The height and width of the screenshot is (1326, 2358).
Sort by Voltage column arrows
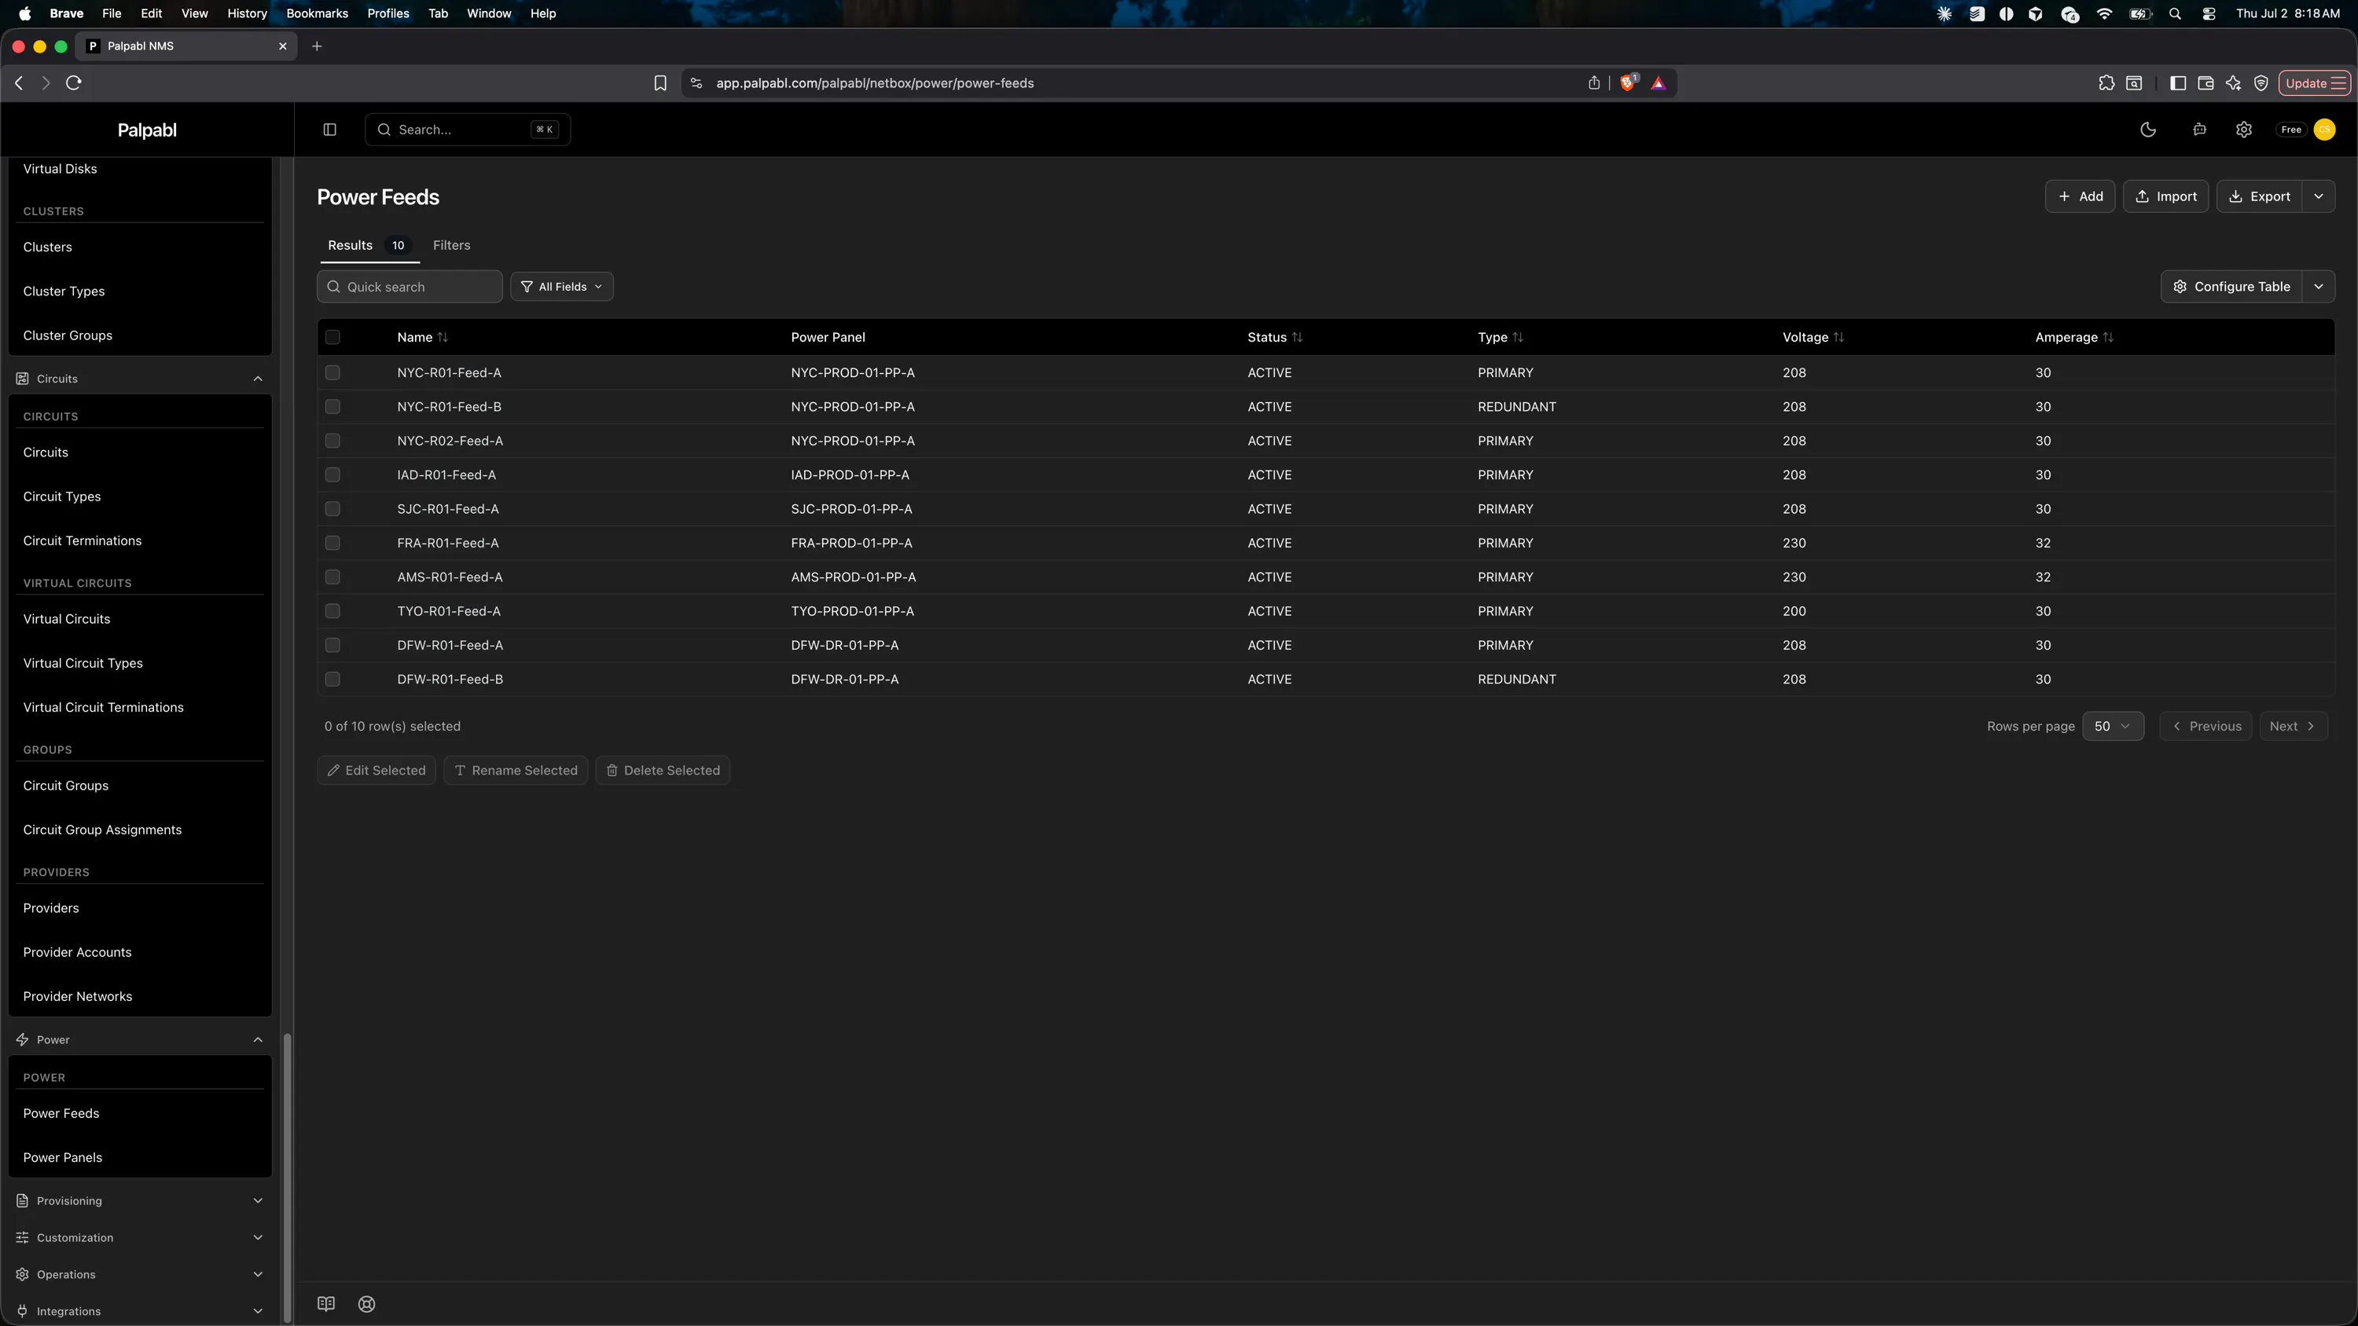(1839, 338)
